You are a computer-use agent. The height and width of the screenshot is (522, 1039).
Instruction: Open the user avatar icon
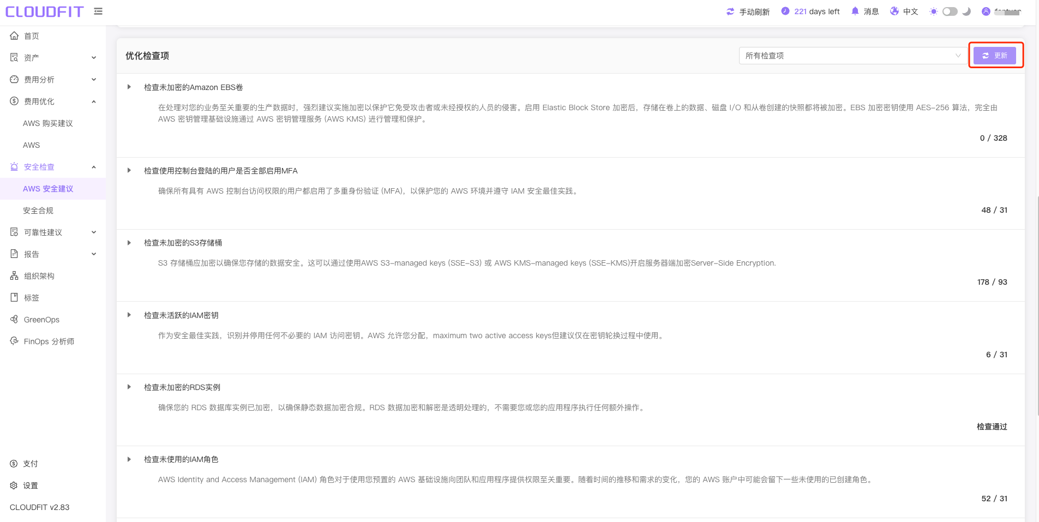986,11
